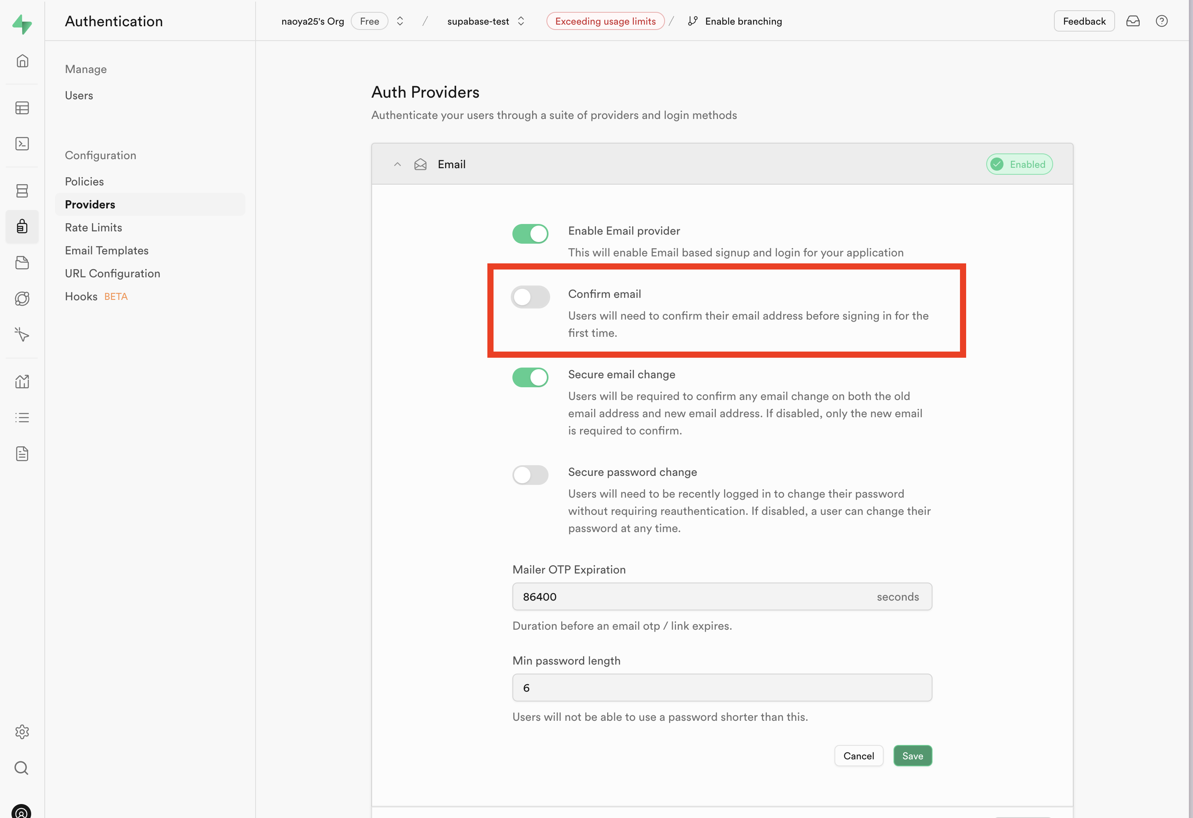Enable the Confirm email toggle
The width and height of the screenshot is (1193, 818).
tap(530, 297)
